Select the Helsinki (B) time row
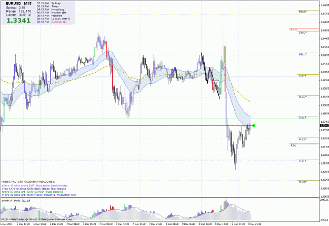Viewport: 329px width, 226px height. click(x=51, y=13)
